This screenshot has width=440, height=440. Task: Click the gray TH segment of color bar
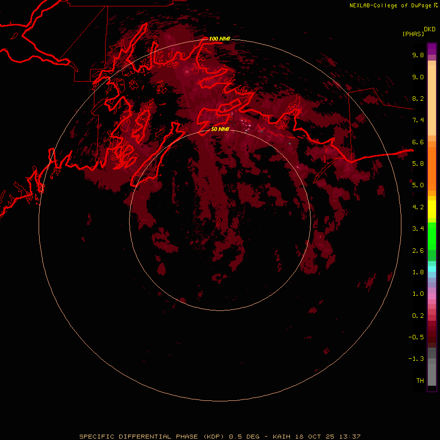coord(432,374)
